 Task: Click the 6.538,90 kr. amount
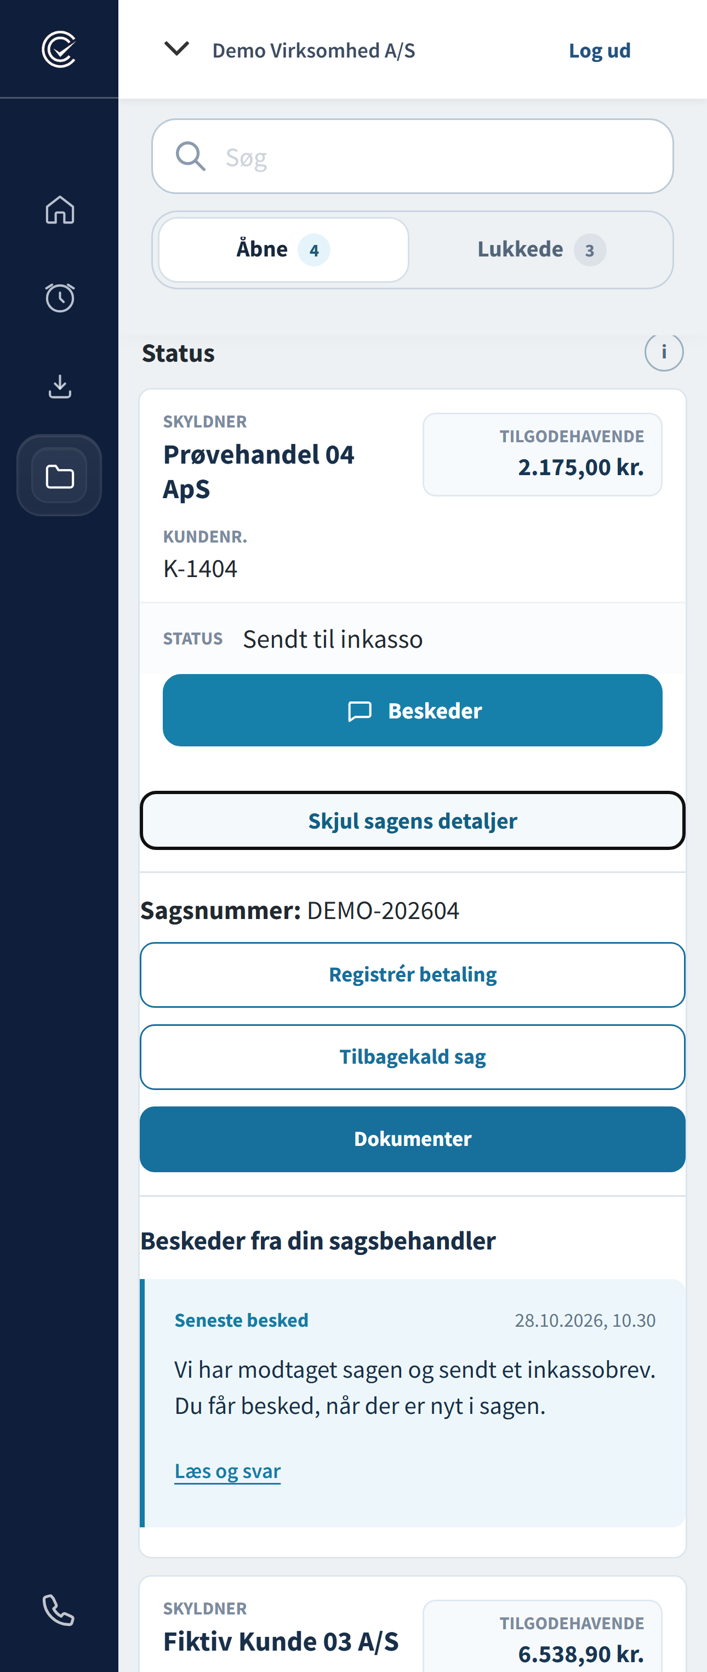580,1654
